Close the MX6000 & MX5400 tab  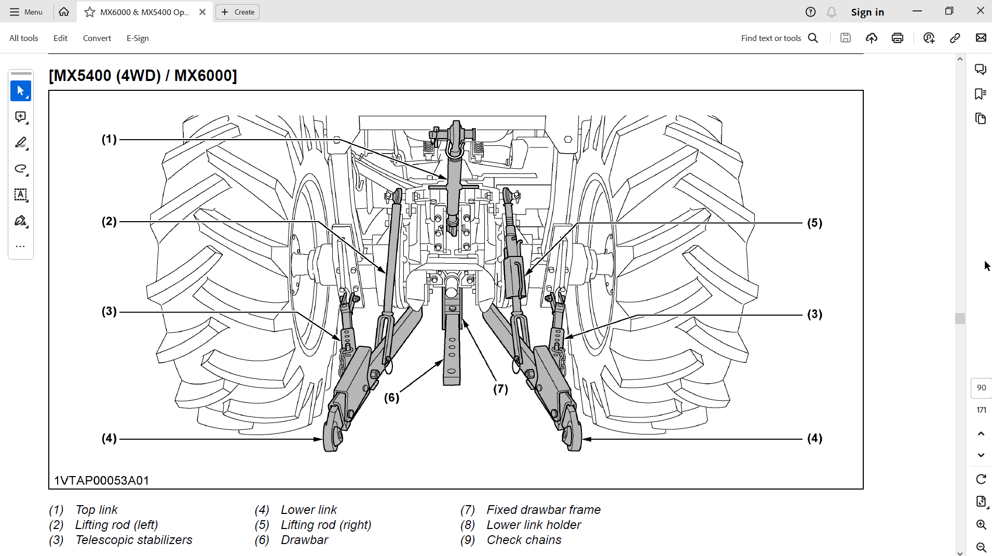tap(202, 12)
